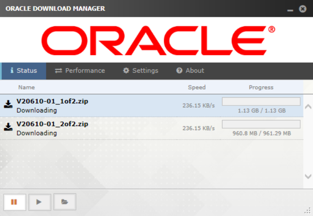Click the list scroll down arrow
The height and width of the screenshot is (216, 313).
tap(308, 176)
